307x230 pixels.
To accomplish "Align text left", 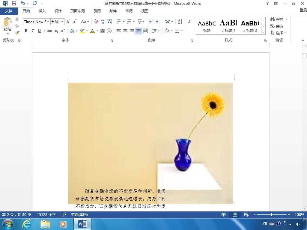I will [x=118, y=31].
